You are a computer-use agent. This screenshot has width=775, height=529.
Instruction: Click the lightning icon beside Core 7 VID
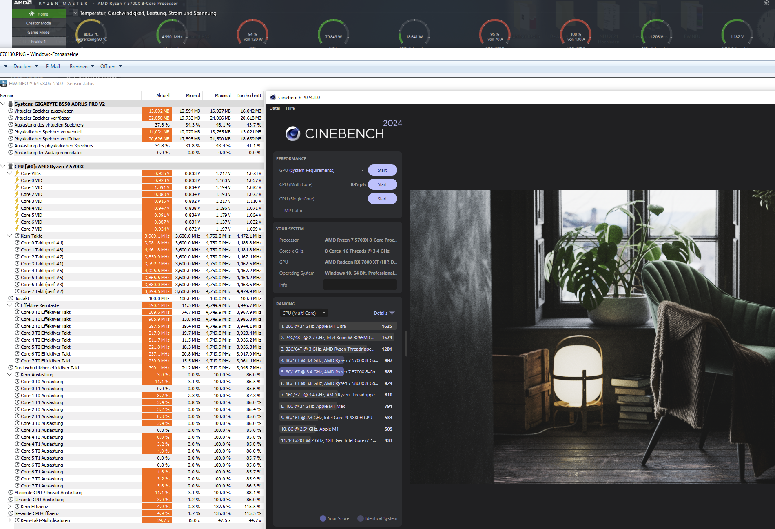tap(17, 229)
